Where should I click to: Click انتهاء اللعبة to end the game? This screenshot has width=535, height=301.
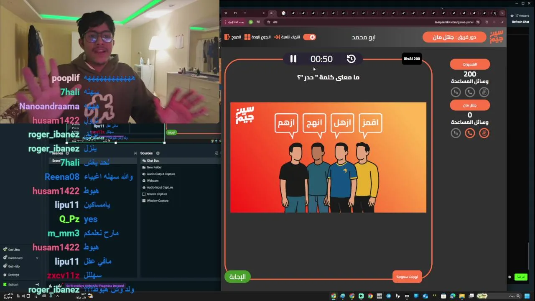tap(287, 37)
